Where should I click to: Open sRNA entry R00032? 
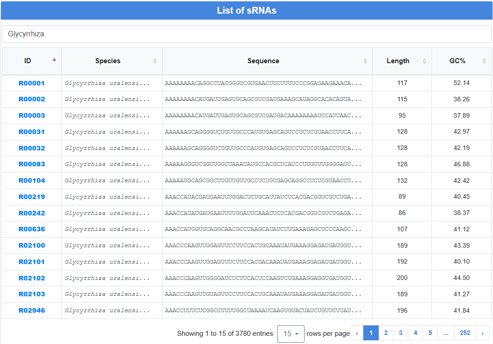tap(32, 148)
